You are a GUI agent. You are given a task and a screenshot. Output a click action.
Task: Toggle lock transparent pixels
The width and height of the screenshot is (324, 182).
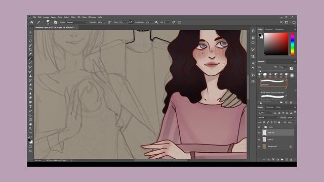[264, 122]
